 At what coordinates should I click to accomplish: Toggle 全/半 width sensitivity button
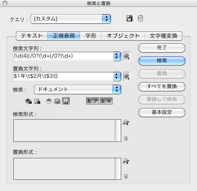tap(106, 101)
